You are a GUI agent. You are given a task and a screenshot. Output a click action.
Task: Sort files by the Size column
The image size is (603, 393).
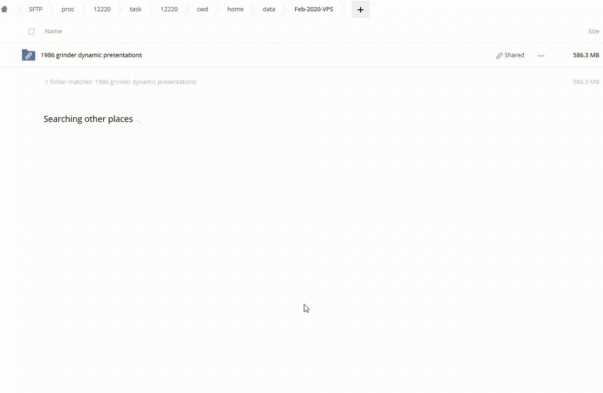593,31
